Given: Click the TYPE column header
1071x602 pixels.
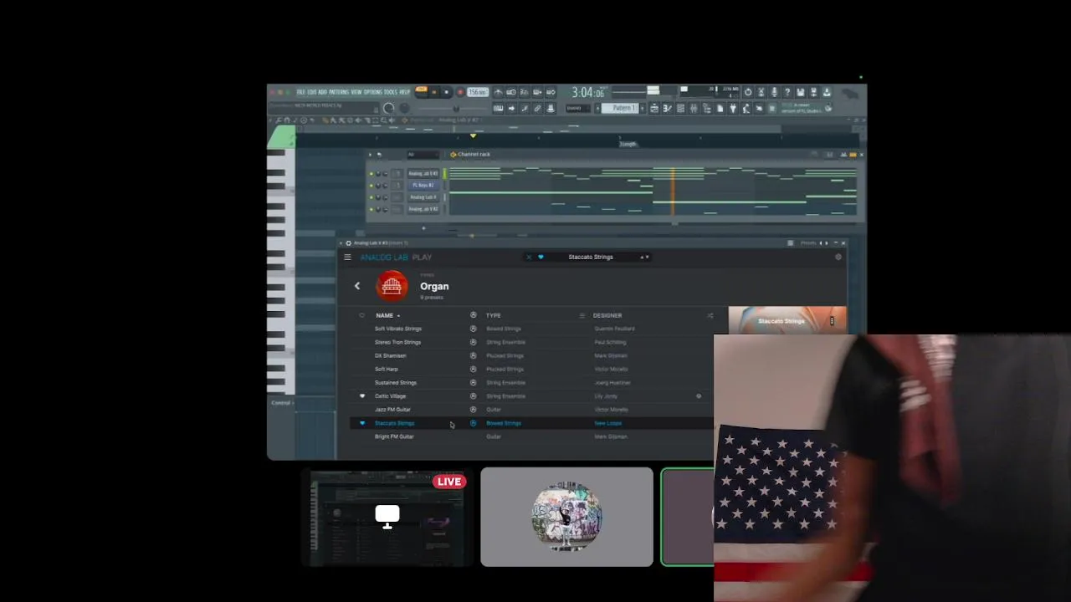Looking at the screenshot, I should pos(494,315).
